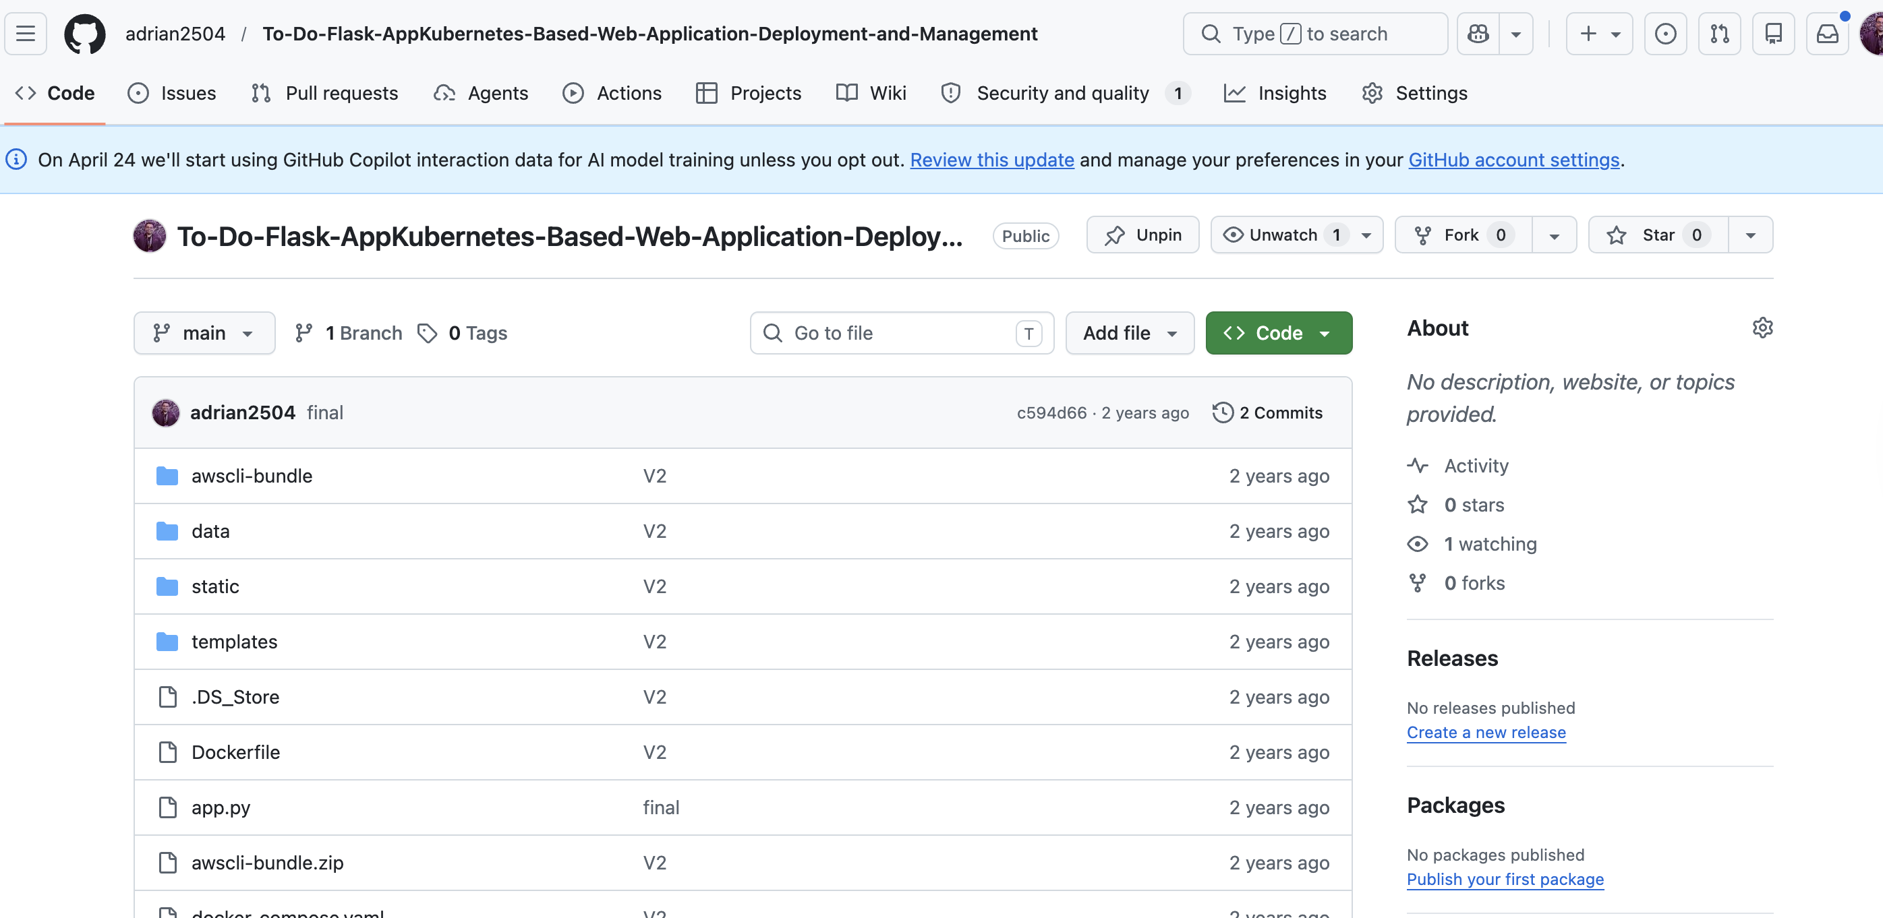Screen dimensions: 1883x918
Task: Open the Dockerfile file
Action: pyautogui.click(x=235, y=752)
